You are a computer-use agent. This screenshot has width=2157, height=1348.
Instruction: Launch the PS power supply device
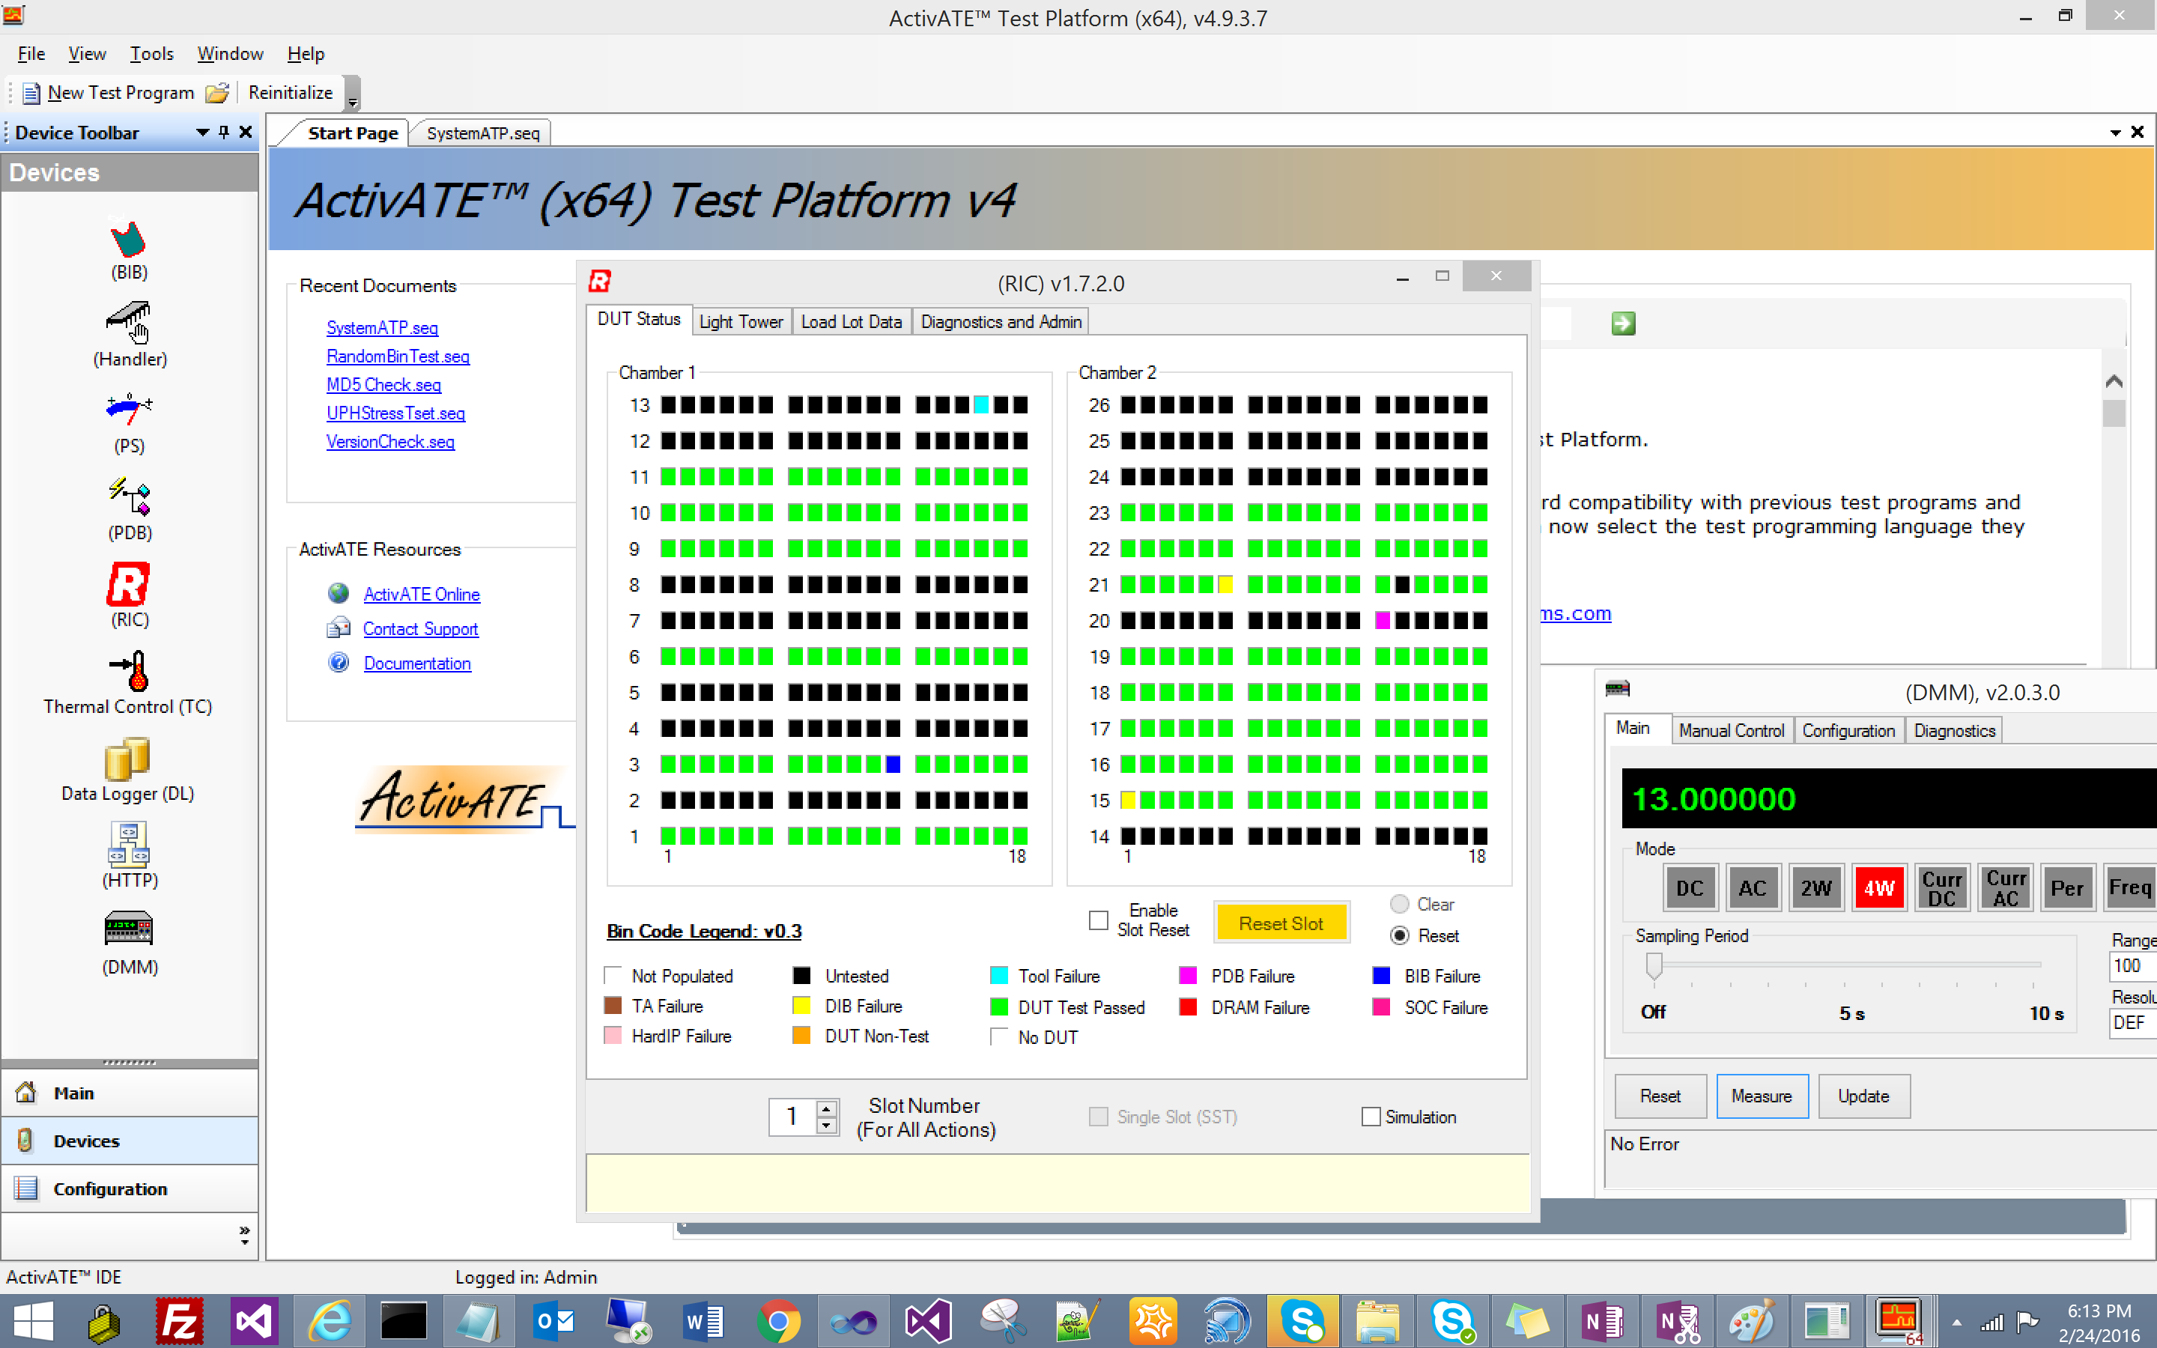click(128, 409)
